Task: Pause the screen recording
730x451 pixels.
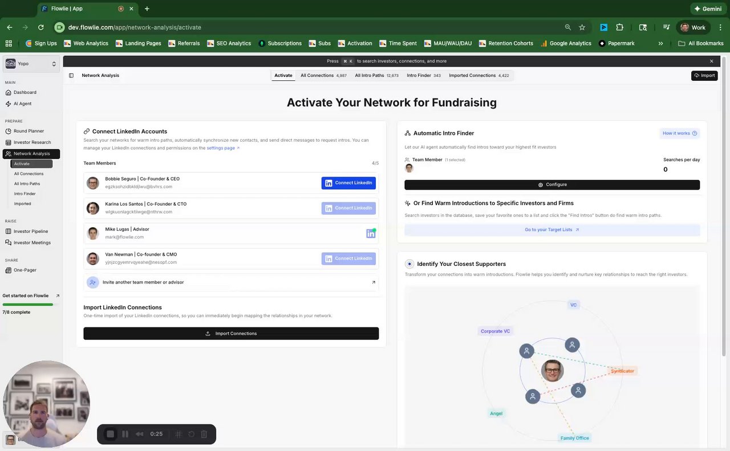Action: coord(125,434)
